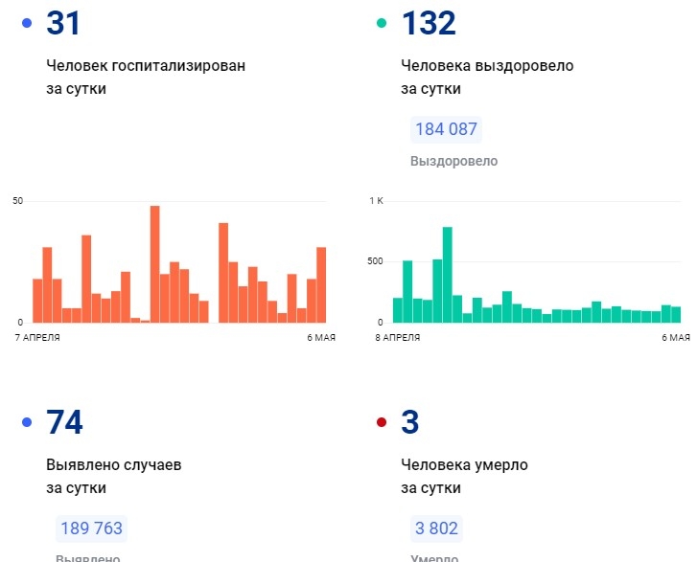Screen dimensions: 697x562
Task: Click the "7 АПРЕЛЯ" axis date label
Action: 37,338
